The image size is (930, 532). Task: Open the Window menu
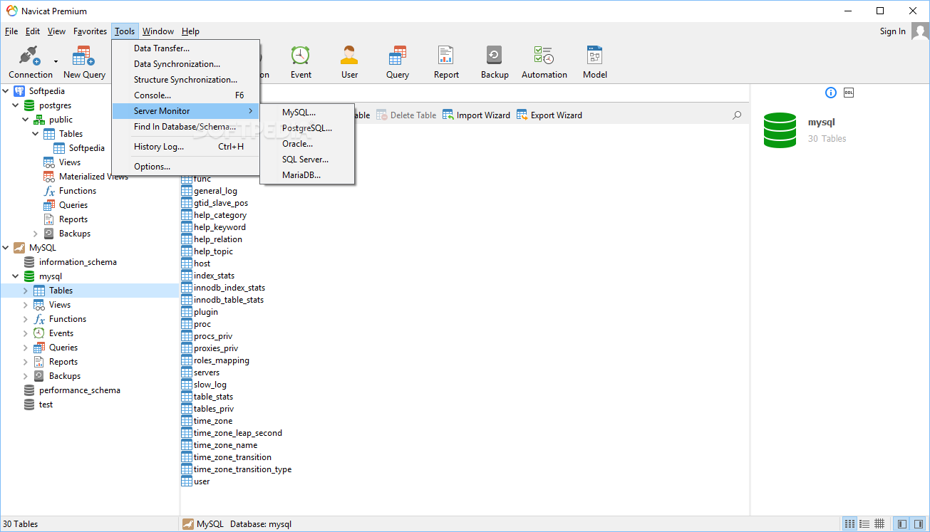158,31
